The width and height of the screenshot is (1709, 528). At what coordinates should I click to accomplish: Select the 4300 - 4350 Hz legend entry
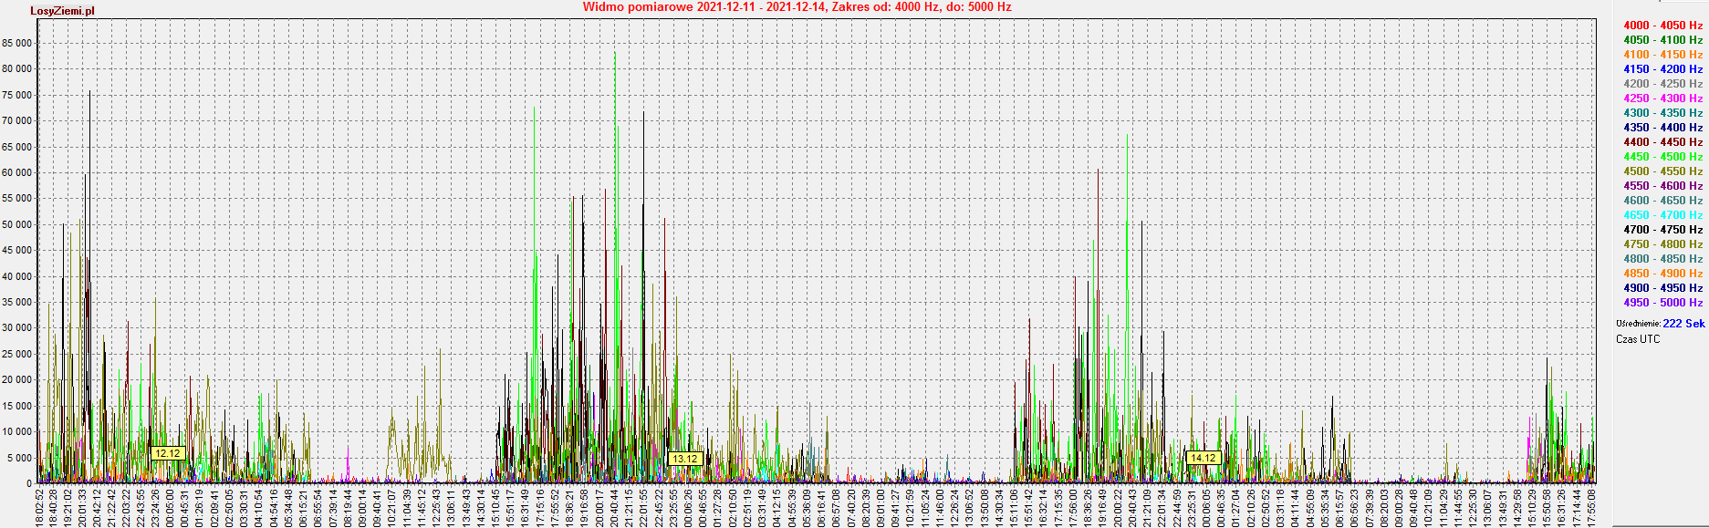click(1662, 113)
